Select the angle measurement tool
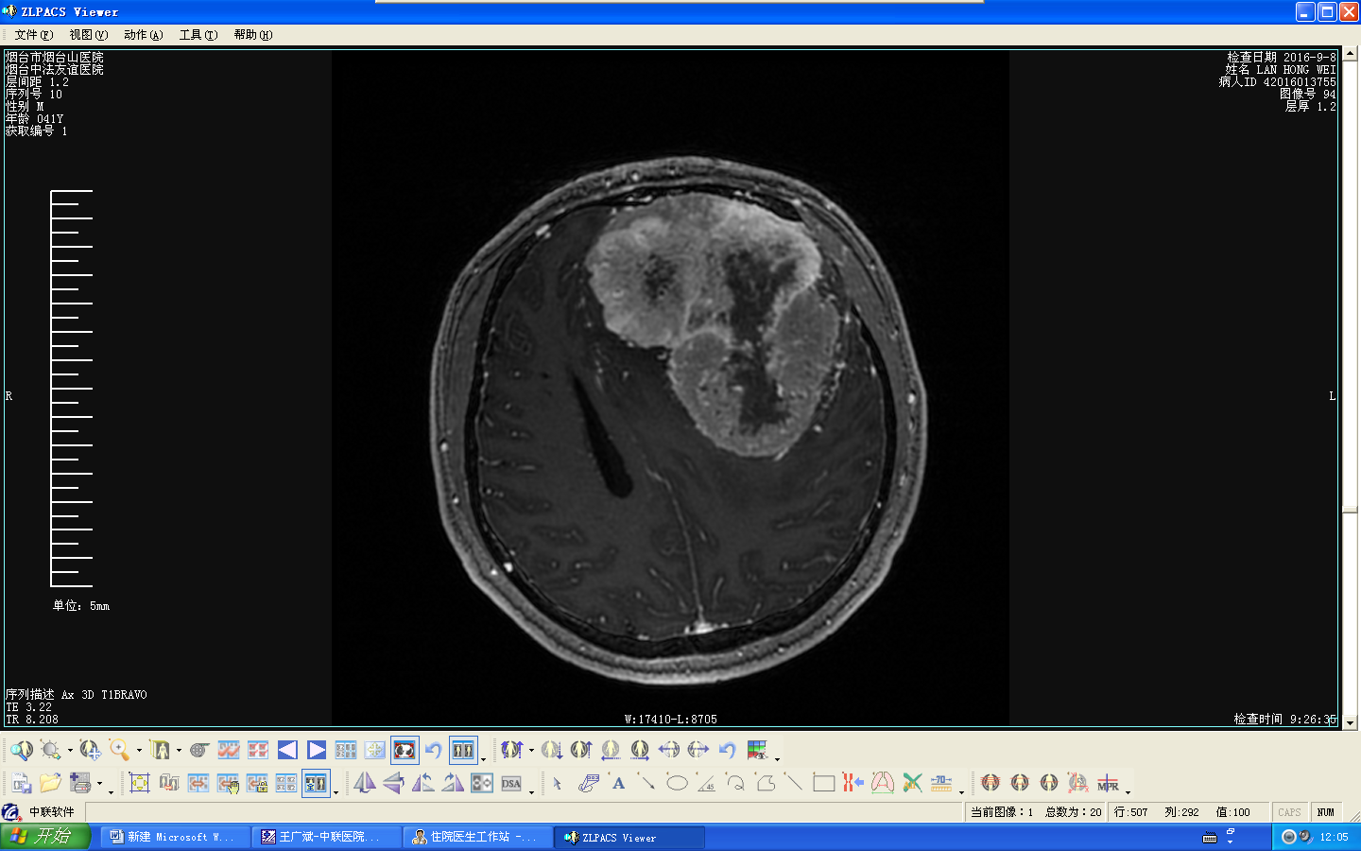1361x851 pixels. (706, 783)
